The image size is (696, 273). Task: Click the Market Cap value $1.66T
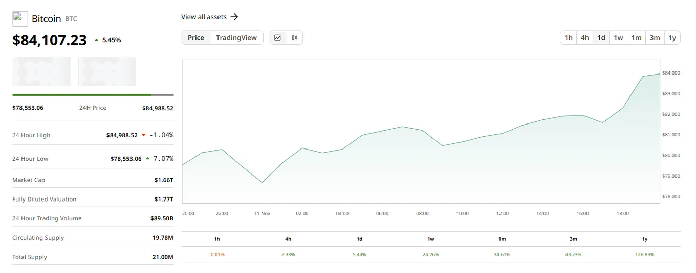pyautogui.click(x=164, y=180)
